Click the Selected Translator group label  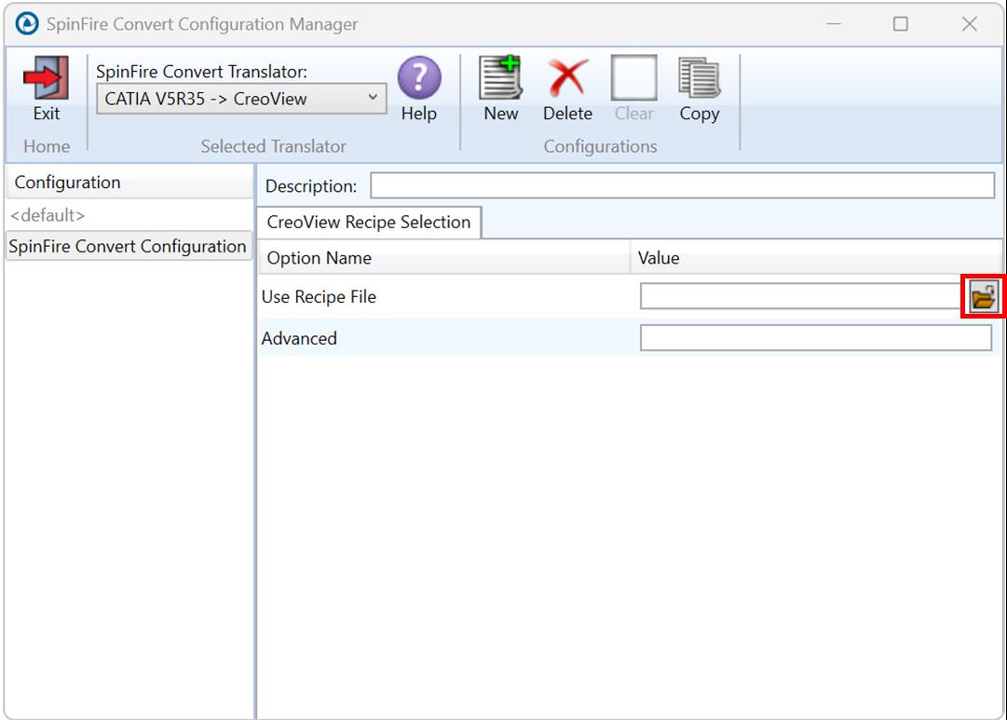point(273,146)
